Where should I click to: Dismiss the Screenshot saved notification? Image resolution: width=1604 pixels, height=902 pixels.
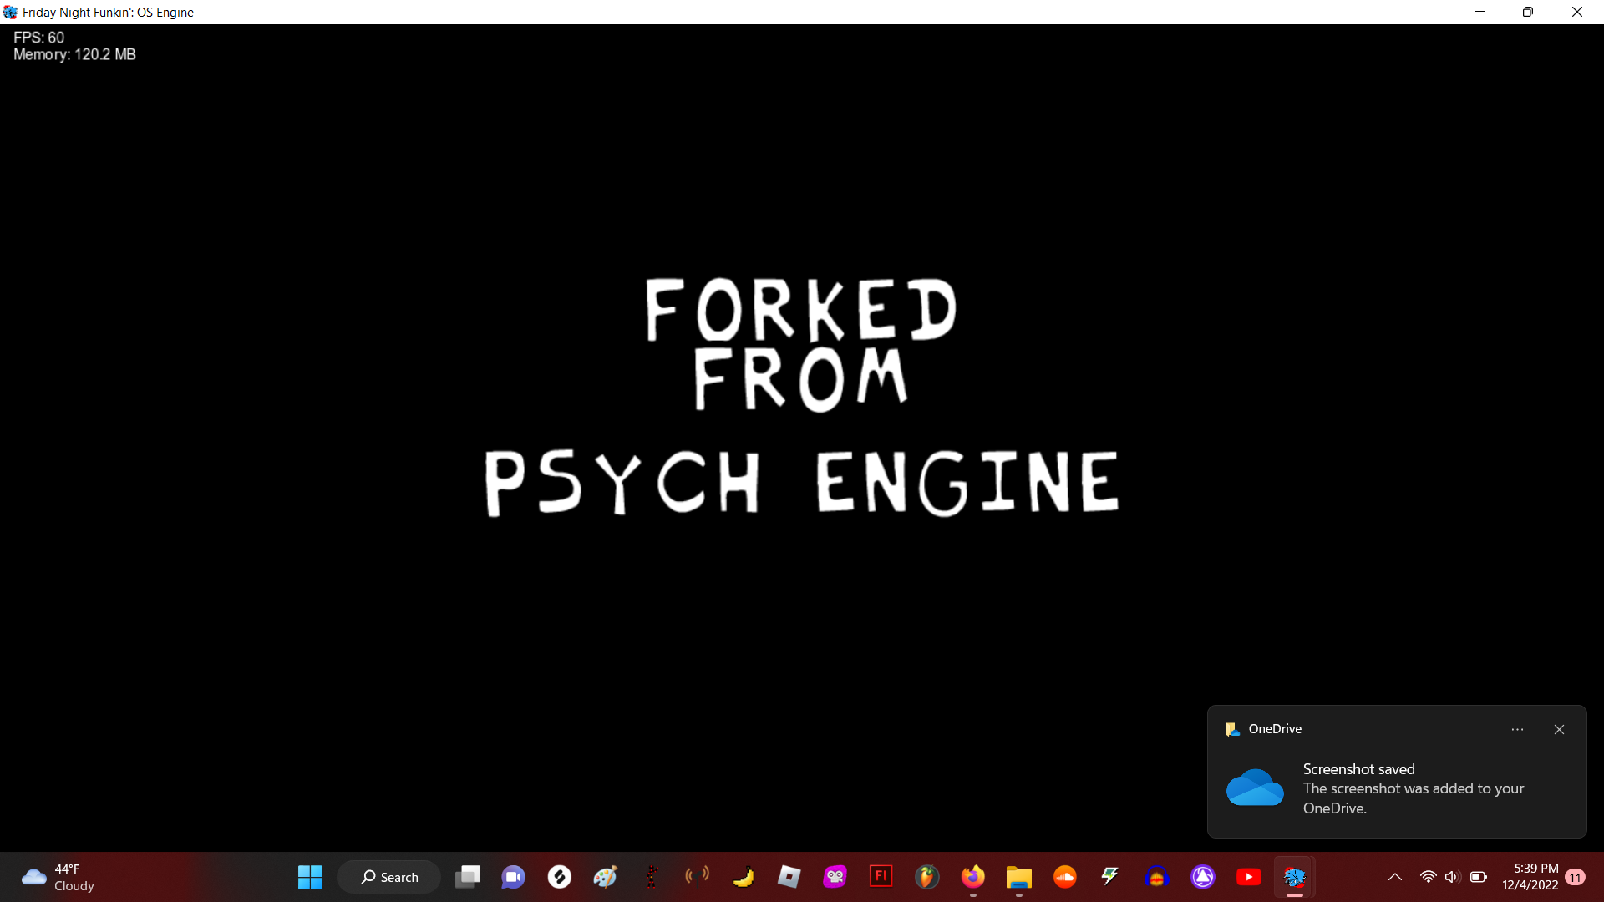pos(1559,729)
